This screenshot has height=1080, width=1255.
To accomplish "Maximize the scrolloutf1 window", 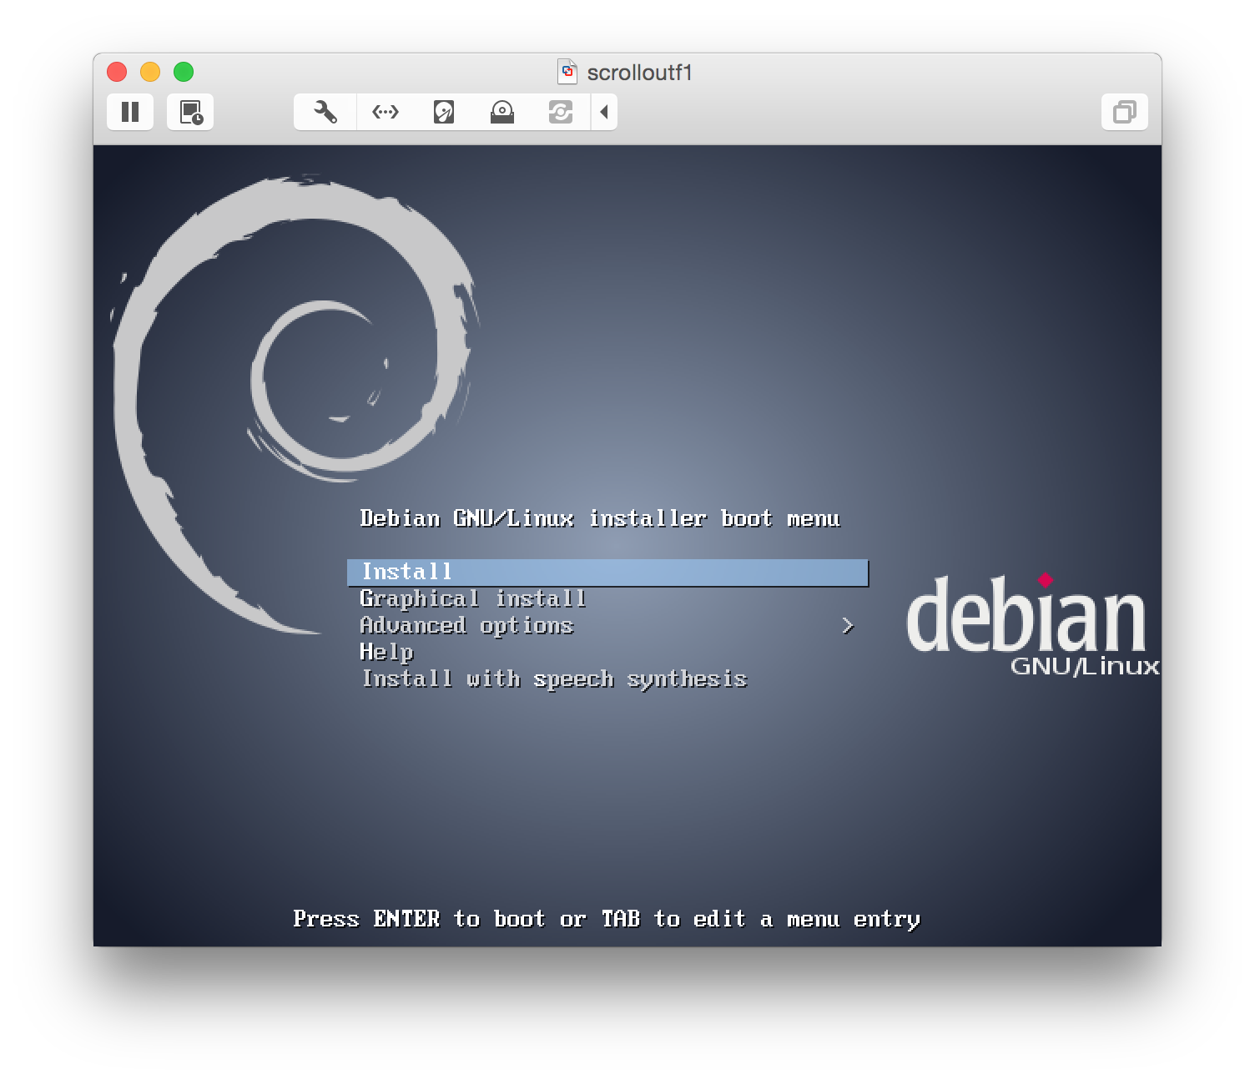I will (x=184, y=72).
